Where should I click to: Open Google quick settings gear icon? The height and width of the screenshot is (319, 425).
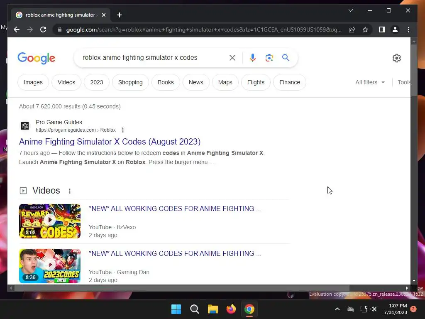coord(396,58)
